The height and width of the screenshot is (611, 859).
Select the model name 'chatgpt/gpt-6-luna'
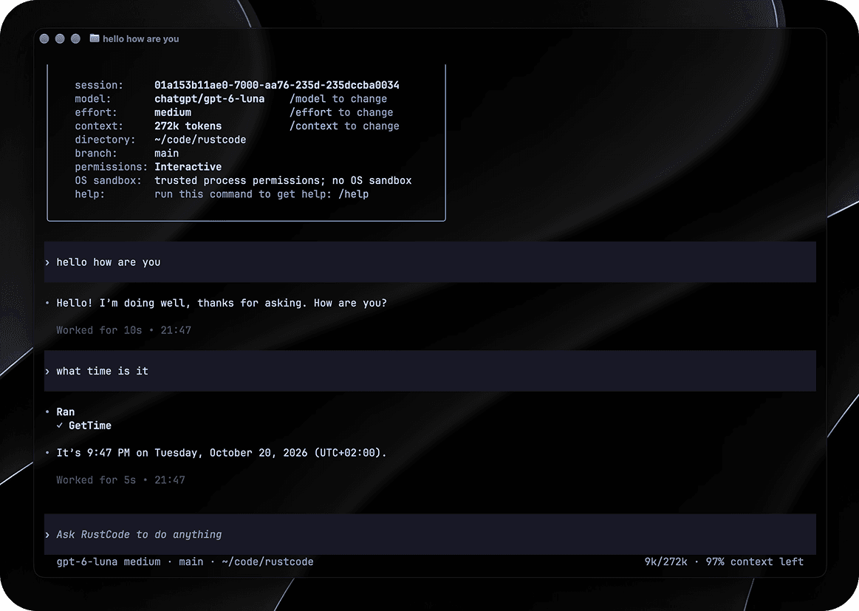pos(209,99)
